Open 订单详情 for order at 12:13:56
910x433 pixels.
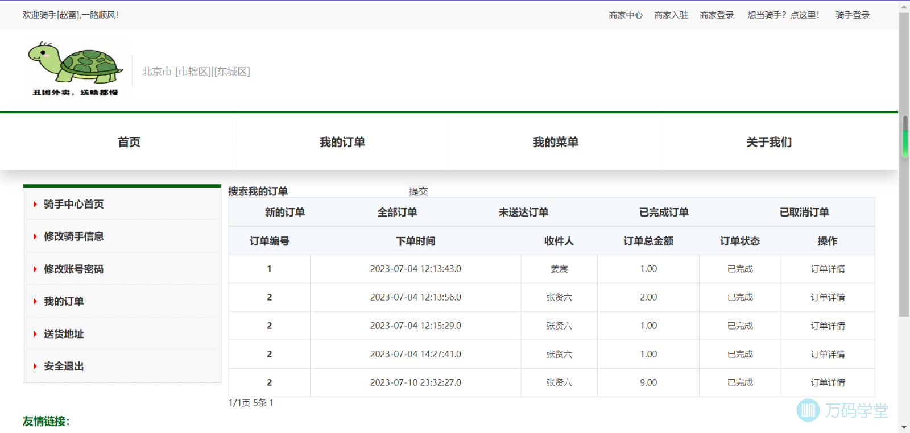point(828,297)
